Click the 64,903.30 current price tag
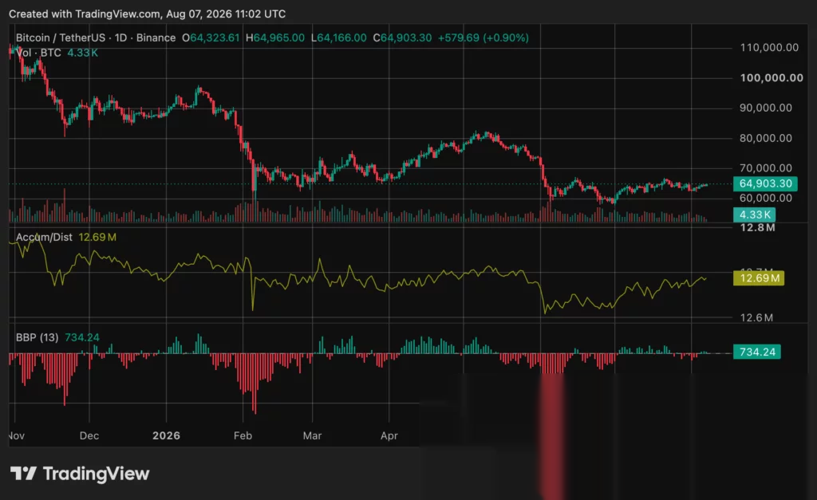 click(765, 183)
